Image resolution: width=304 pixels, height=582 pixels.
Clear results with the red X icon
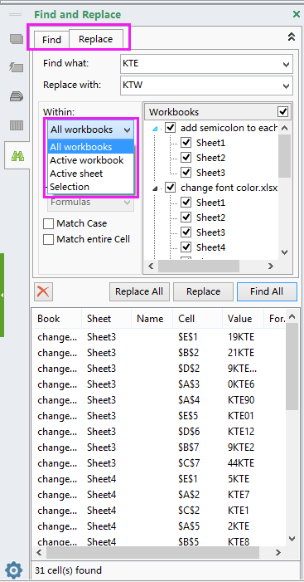coord(43,291)
